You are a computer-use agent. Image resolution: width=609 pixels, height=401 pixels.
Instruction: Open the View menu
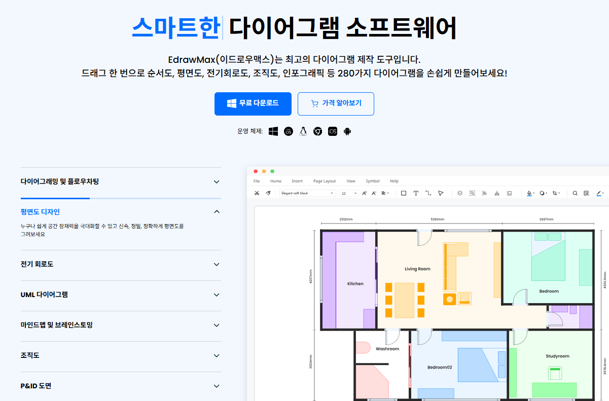[351, 181]
